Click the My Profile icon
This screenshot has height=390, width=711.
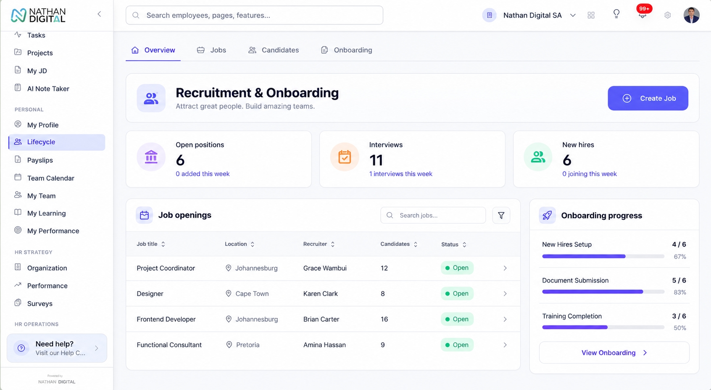(18, 124)
